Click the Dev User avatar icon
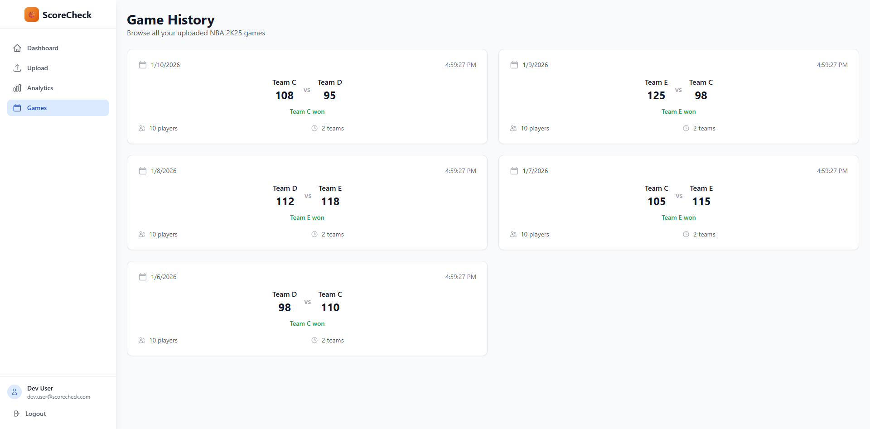 (14, 392)
